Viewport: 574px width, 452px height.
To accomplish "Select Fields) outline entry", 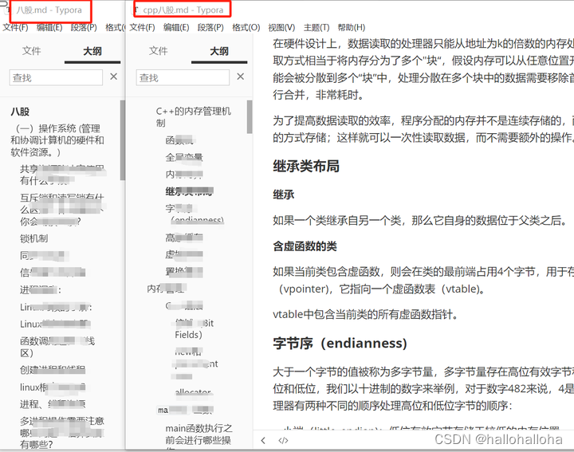I will click(x=188, y=335).
